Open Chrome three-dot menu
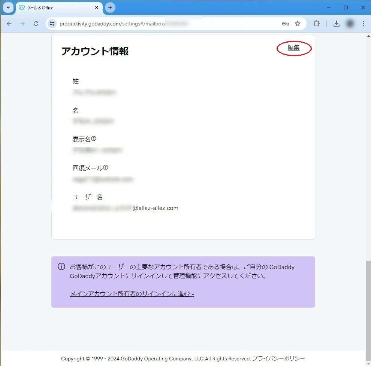The height and width of the screenshot is (366, 371). click(363, 24)
